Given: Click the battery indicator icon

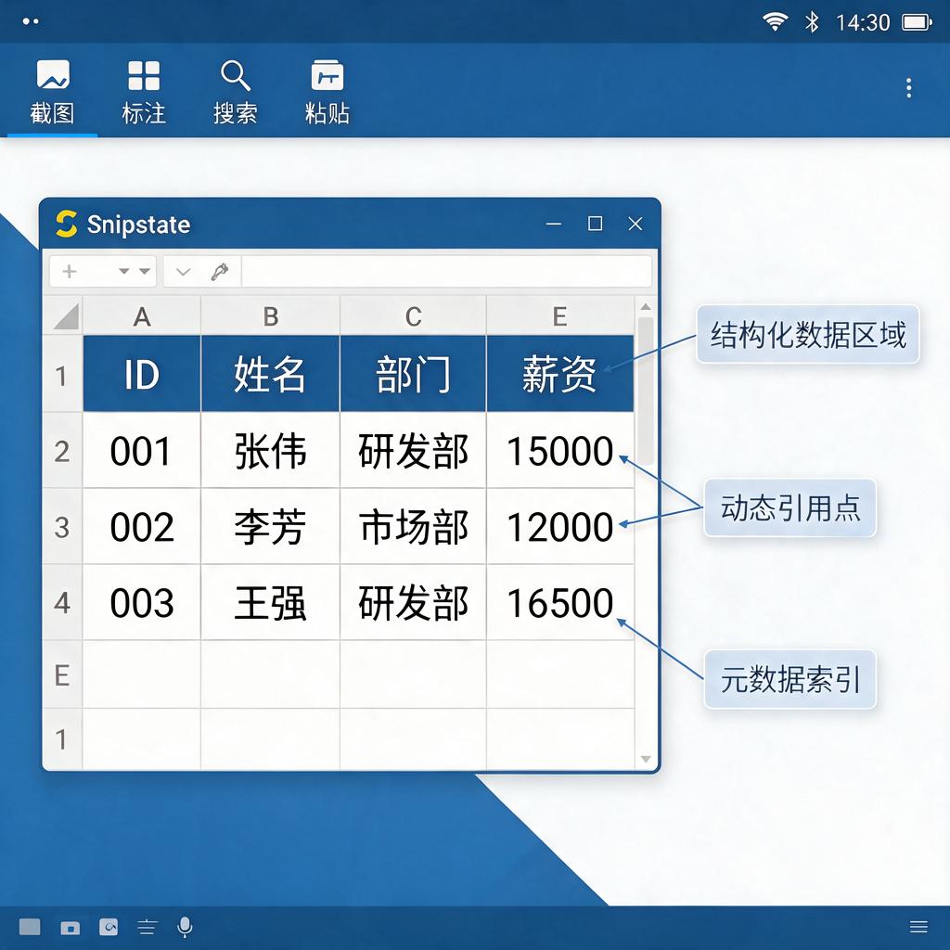Looking at the screenshot, I should pos(918,22).
